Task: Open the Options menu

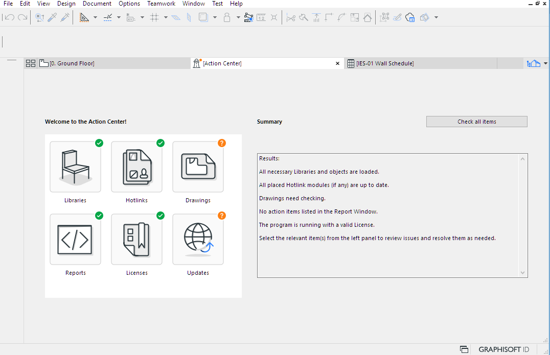Action: coord(129,4)
